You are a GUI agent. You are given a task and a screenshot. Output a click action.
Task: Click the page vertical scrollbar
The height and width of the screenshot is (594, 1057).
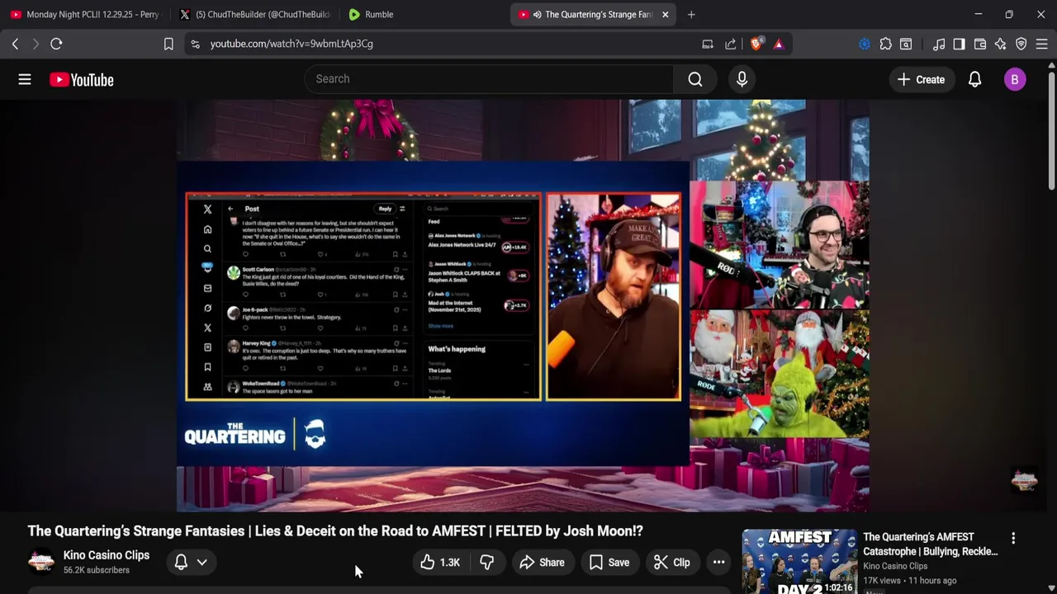coord(1051,132)
